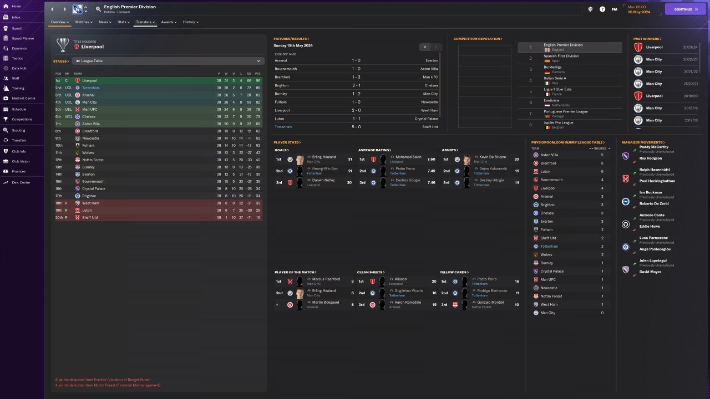Open Finances in the sidebar
The image size is (710, 399).
19,171
